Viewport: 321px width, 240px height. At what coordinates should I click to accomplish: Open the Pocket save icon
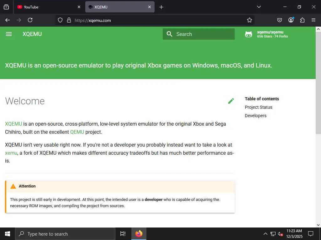click(279, 20)
